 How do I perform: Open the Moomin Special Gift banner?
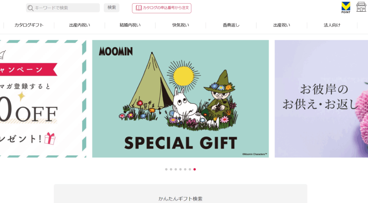pyautogui.click(x=180, y=99)
